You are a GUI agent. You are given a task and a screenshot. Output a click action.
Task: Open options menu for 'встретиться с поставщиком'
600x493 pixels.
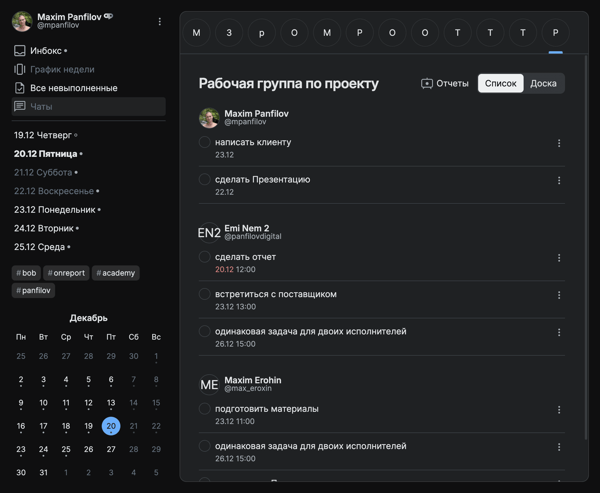coord(559,295)
